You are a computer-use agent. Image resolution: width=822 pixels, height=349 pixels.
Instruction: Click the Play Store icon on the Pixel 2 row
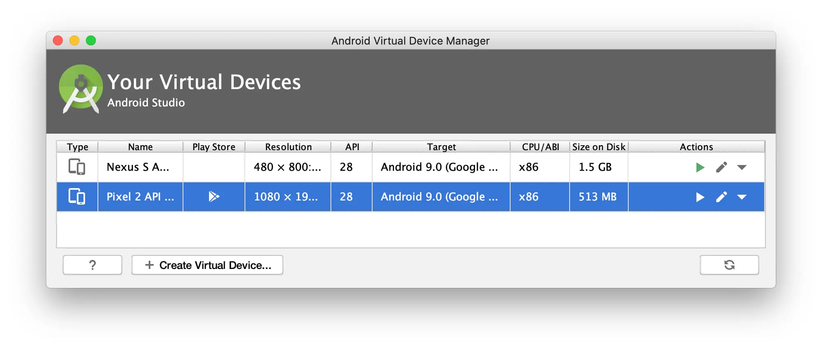pos(214,197)
